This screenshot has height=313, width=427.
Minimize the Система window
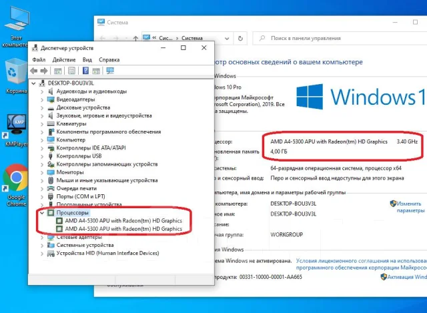click(396, 22)
